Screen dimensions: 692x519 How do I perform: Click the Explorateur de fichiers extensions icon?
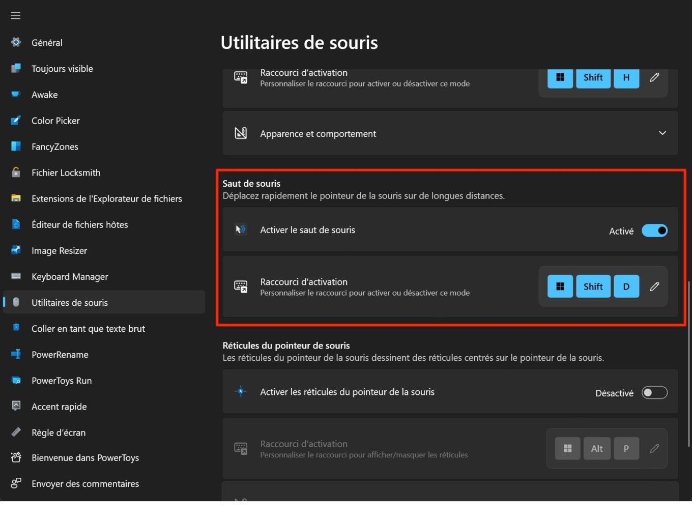coord(16,198)
